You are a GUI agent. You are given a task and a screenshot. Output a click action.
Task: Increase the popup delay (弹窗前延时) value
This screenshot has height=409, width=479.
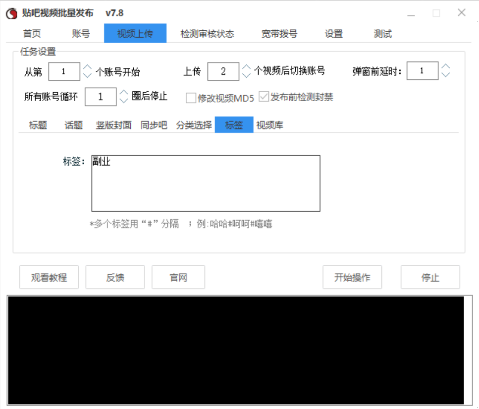pyautogui.click(x=445, y=67)
